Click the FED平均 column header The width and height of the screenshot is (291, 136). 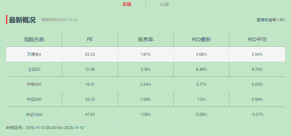pos(257,39)
